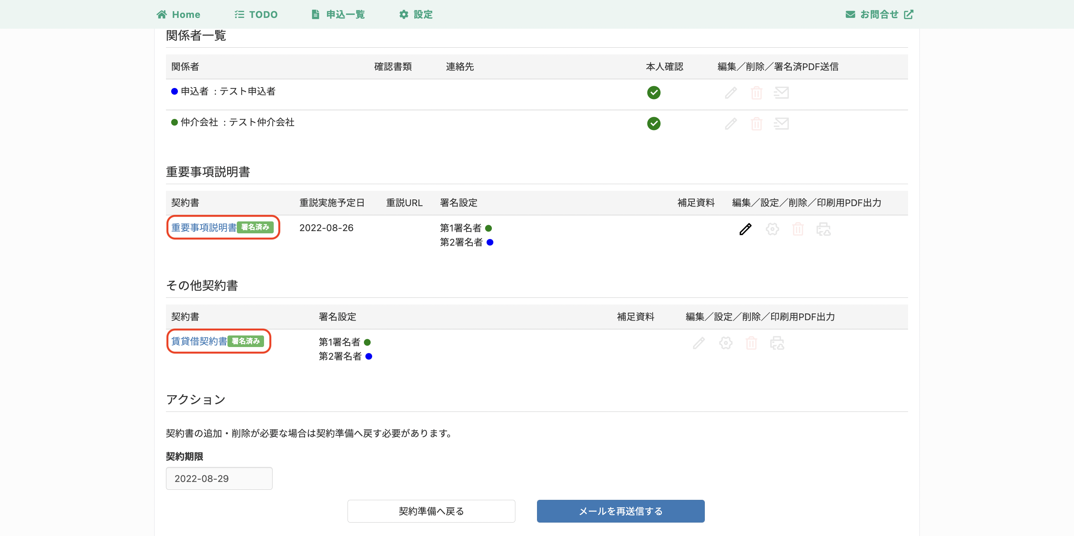This screenshot has width=1074, height=536.
Task: Click the send-PDF mail icon for 申込者
Action: [x=781, y=92]
